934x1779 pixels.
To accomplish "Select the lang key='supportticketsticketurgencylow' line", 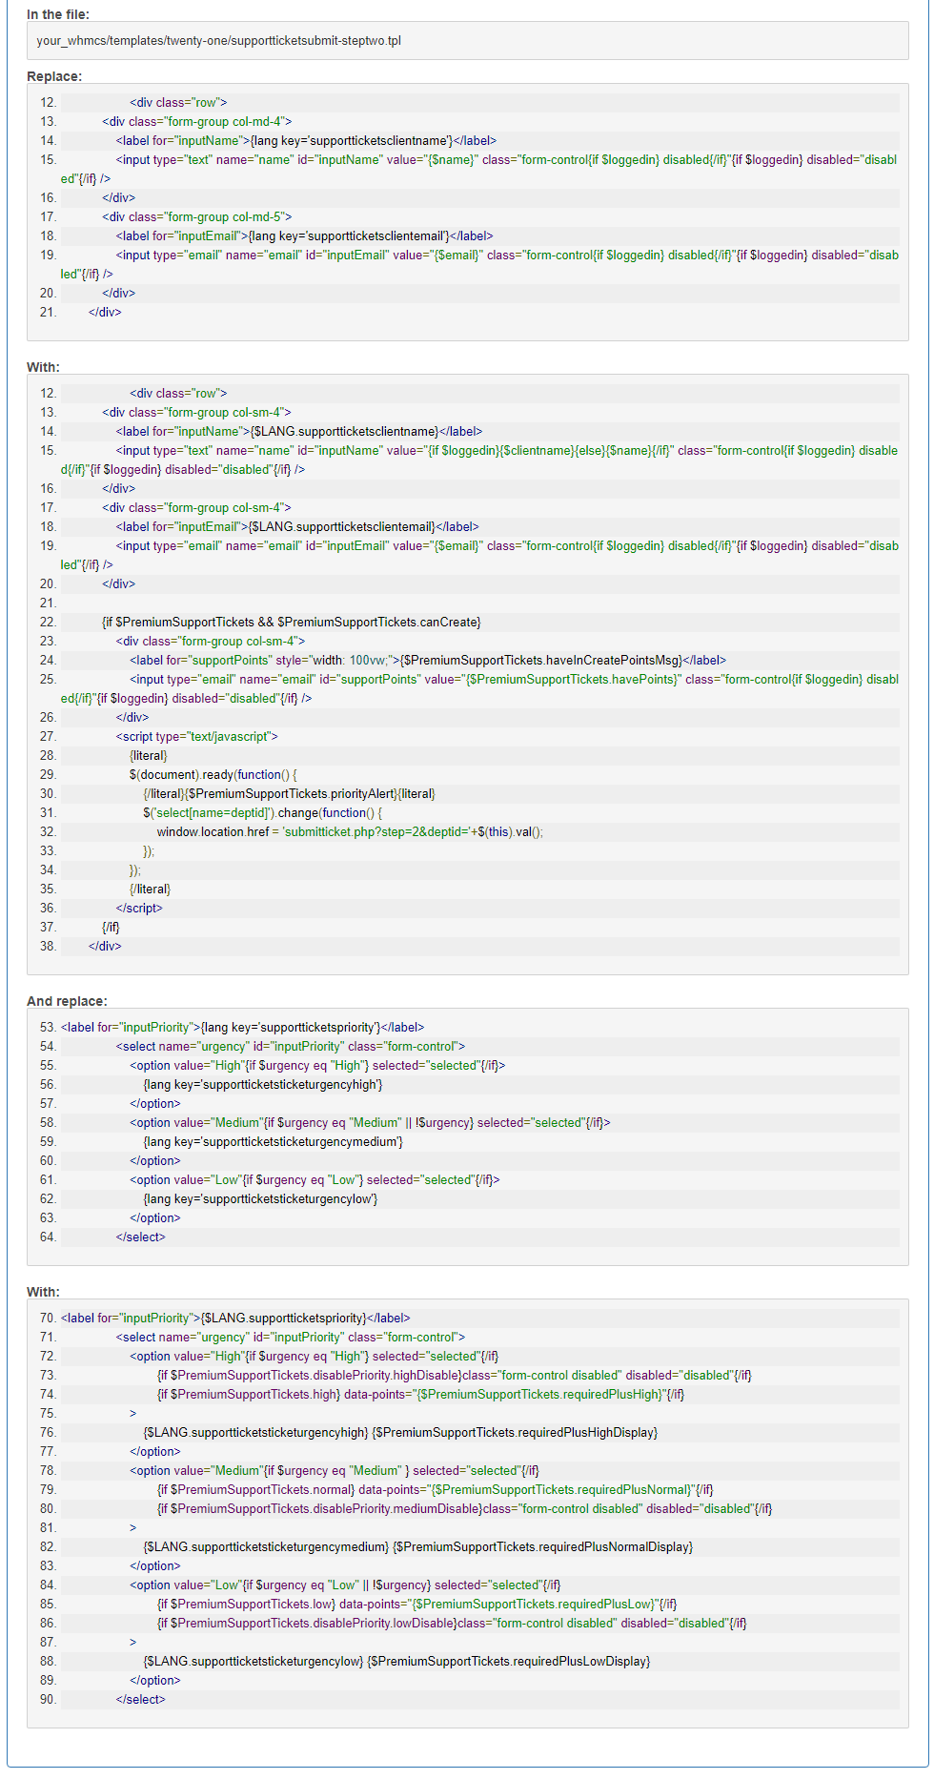I will 261,1198.
